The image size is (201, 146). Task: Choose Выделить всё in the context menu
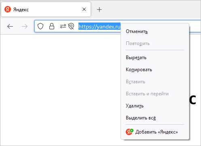click(155, 118)
